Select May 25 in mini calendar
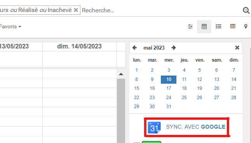This screenshot has width=251, height=143. click(x=184, y=98)
